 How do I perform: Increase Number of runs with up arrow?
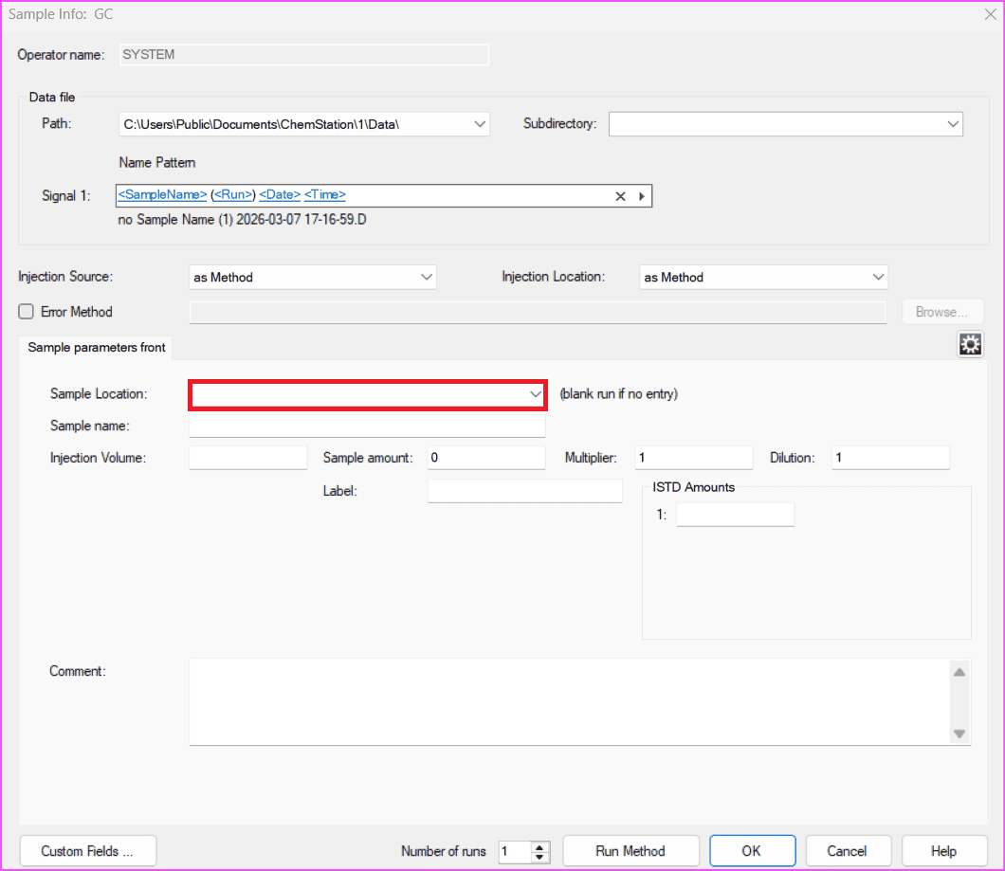pos(539,846)
